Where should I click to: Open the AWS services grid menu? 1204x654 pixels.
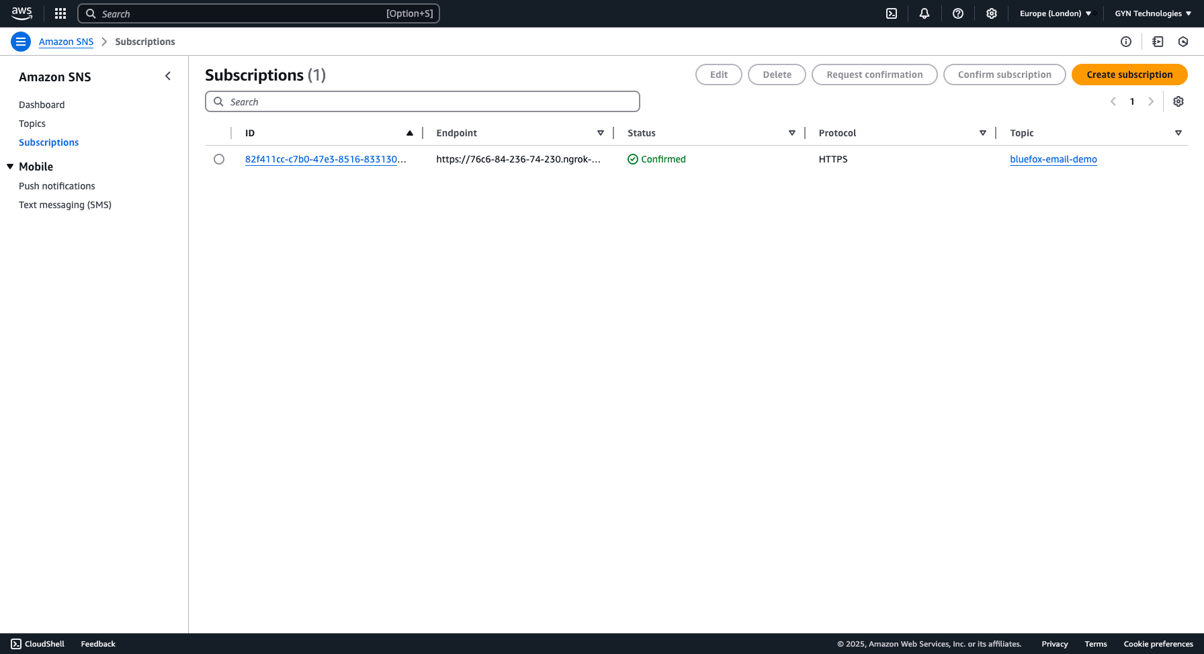tap(60, 13)
